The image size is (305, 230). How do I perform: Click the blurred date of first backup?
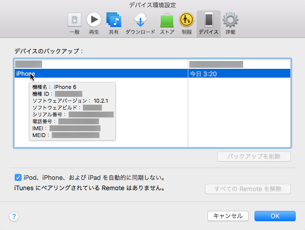216,64
